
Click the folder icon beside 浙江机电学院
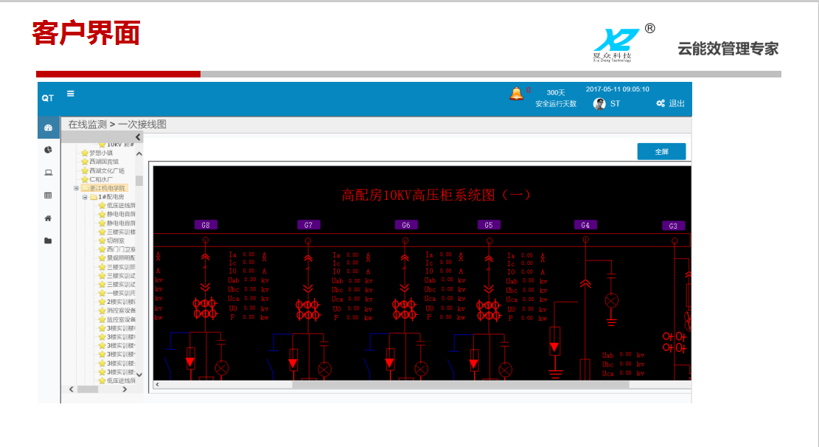click(85, 188)
